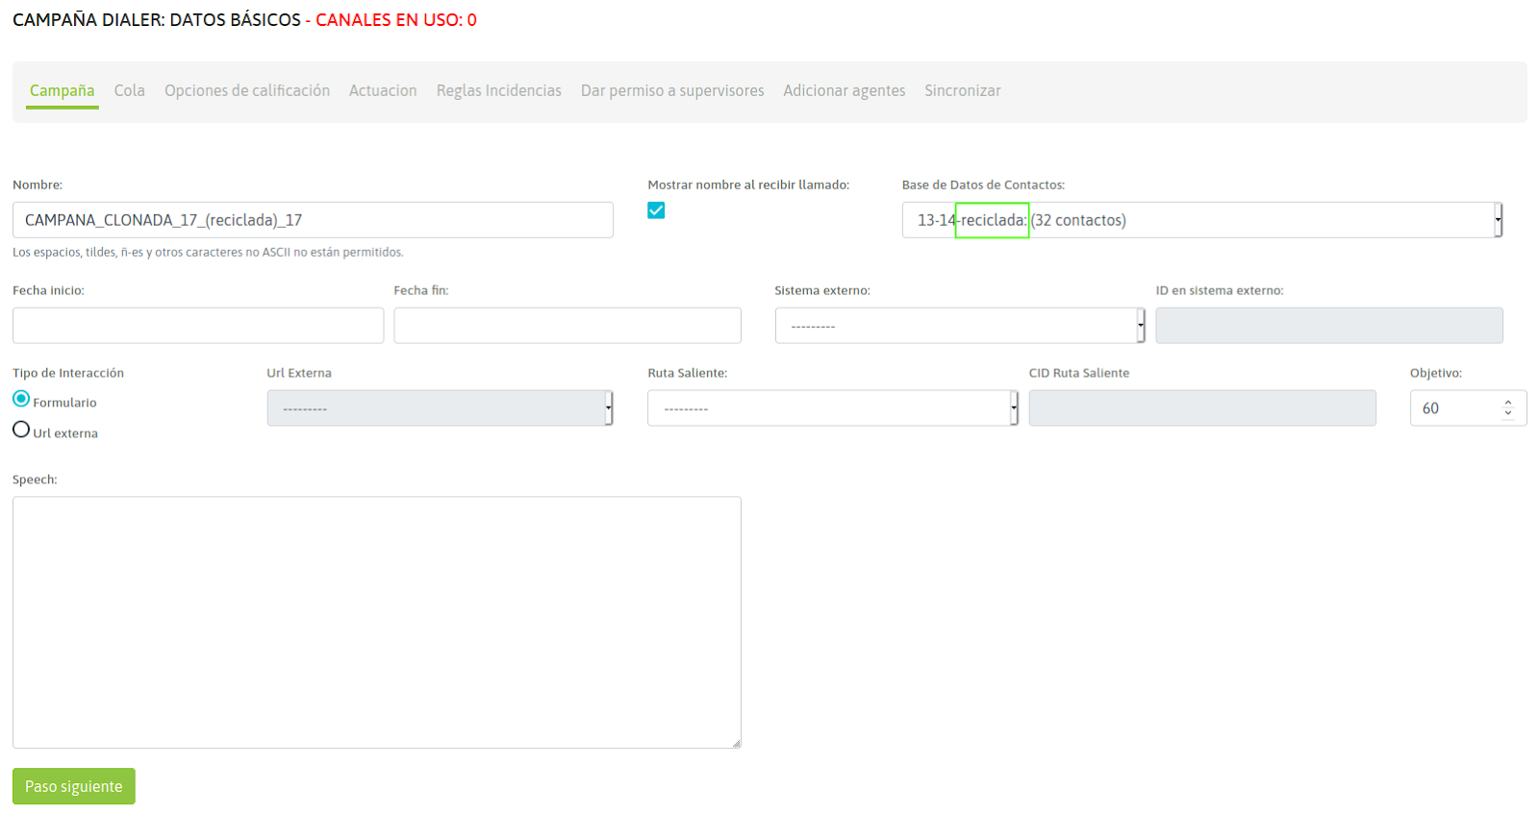Select the Formulario radio button

pos(21,399)
